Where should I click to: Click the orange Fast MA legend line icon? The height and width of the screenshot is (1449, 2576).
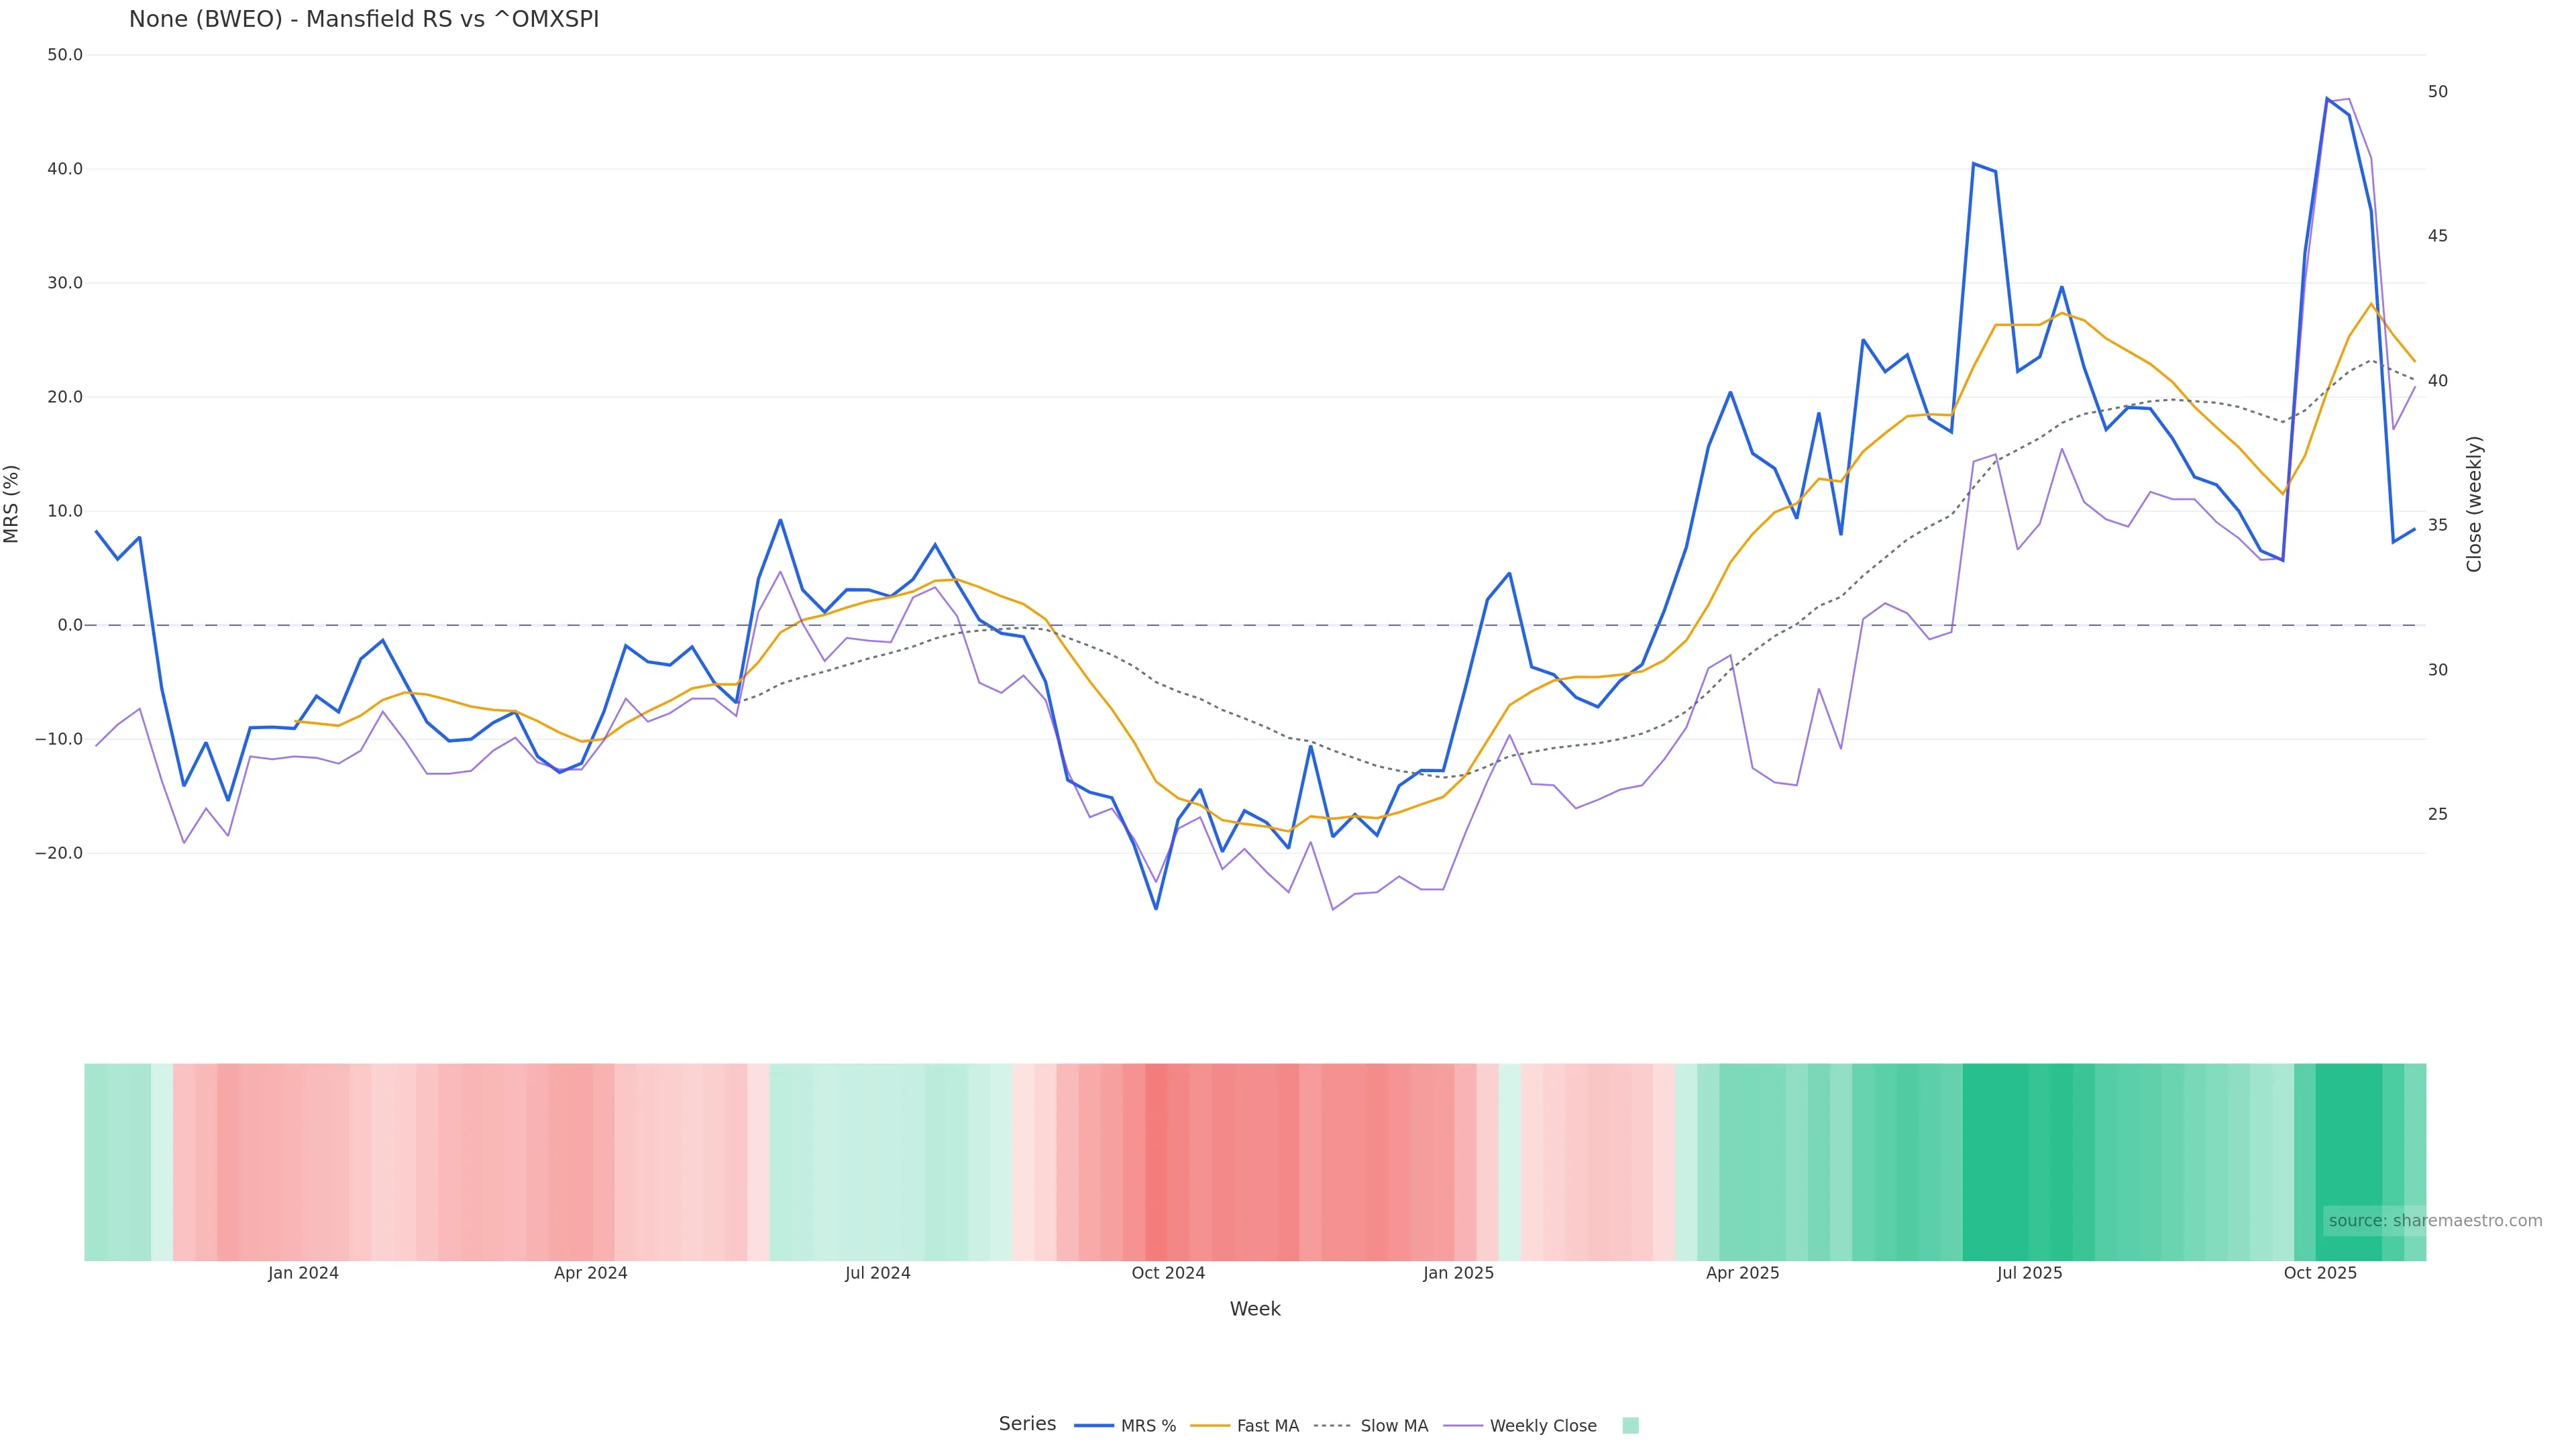tap(1210, 1426)
